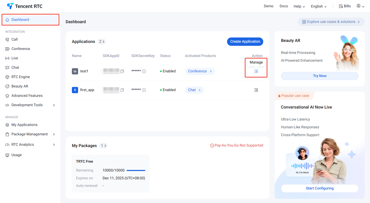Expand the Development Tools menu
Viewport: 370px width, 203px height.
(54, 105)
